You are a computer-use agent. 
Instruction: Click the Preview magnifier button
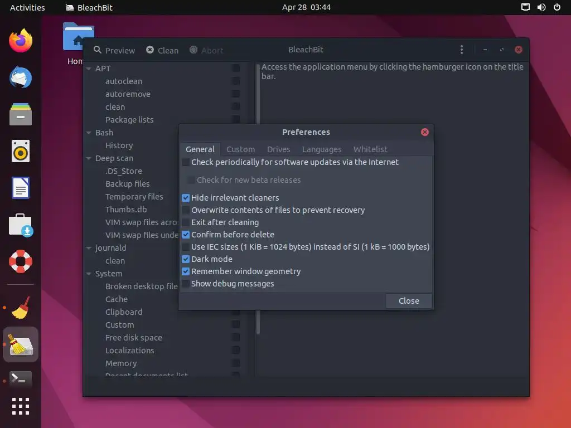[x=114, y=50]
